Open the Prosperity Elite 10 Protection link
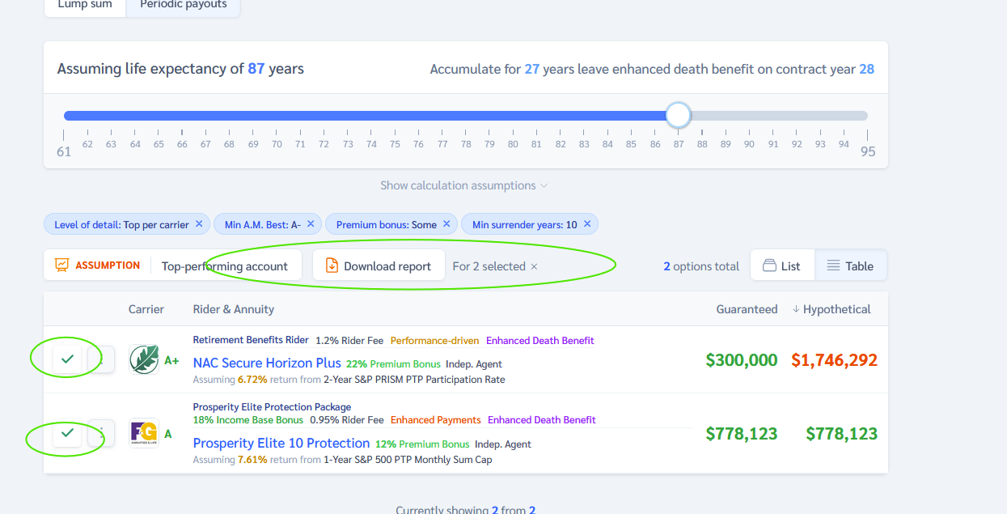1007x514 pixels. 281,443
